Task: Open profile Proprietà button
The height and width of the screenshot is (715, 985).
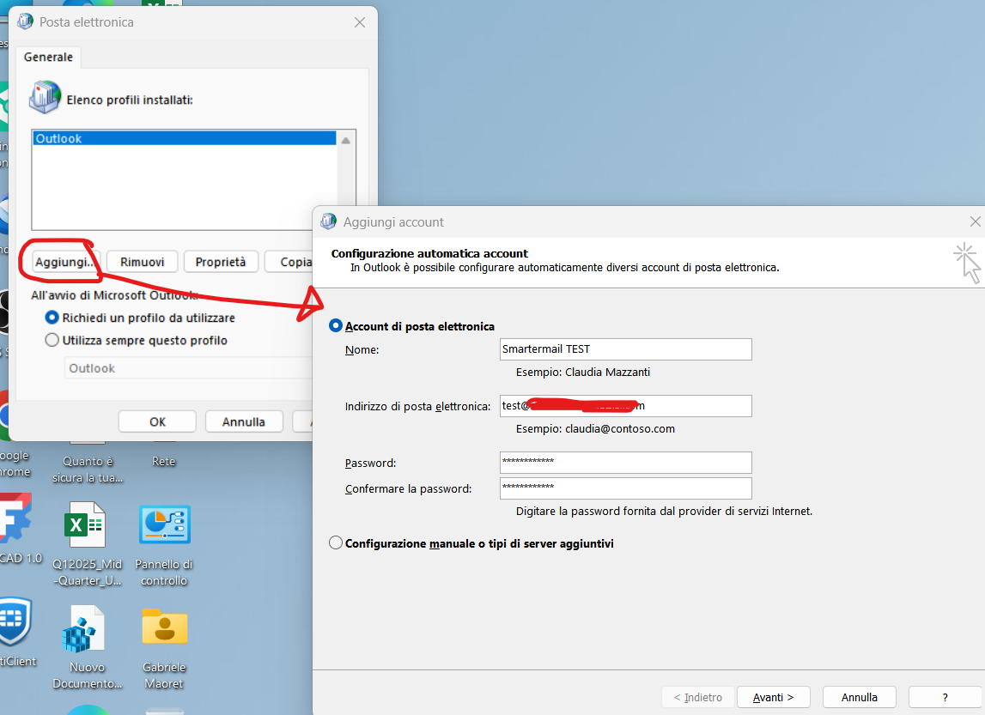Action: click(221, 262)
